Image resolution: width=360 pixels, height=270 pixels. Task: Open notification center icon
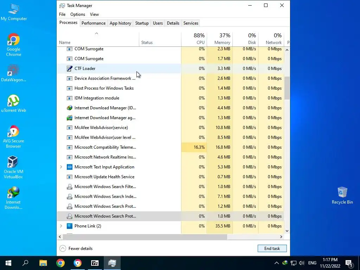point(349,263)
